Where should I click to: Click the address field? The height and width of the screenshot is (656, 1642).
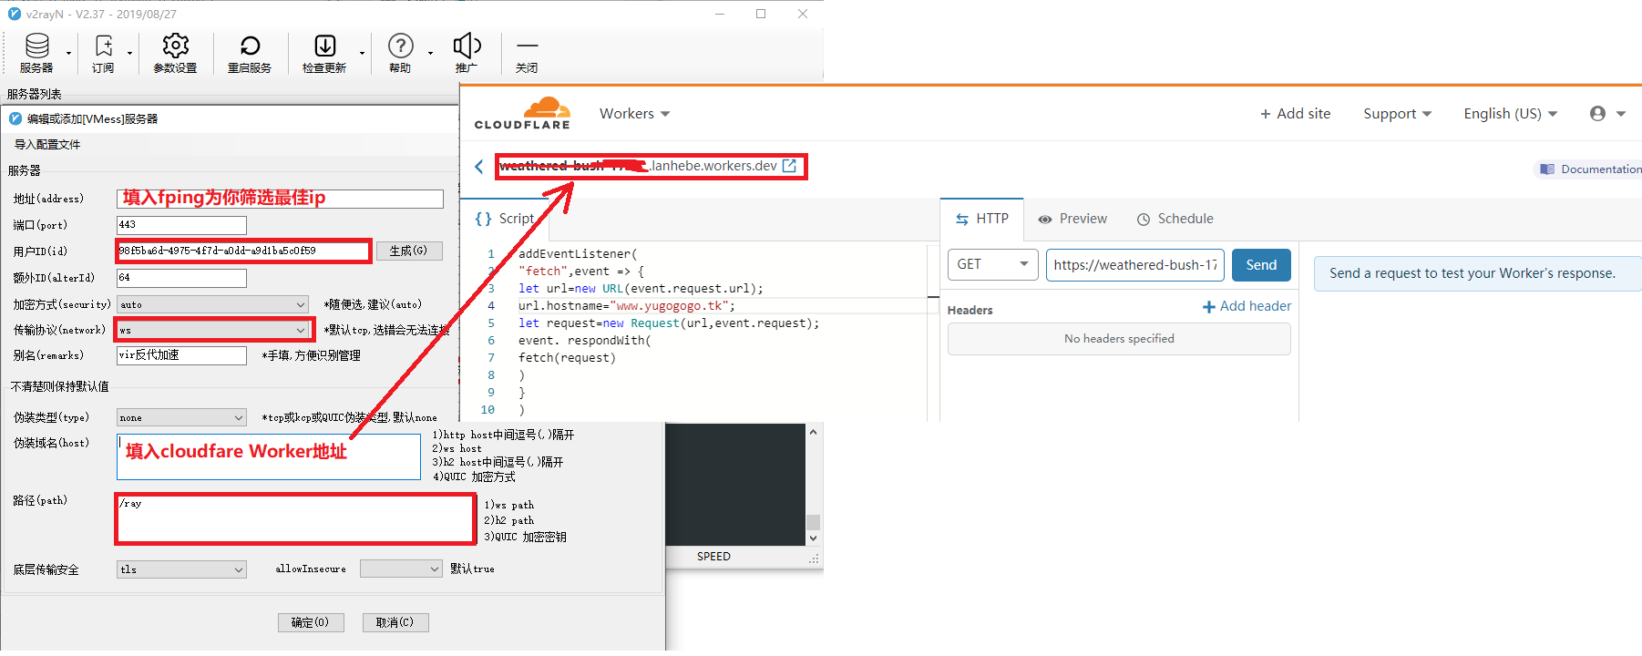click(x=280, y=199)
